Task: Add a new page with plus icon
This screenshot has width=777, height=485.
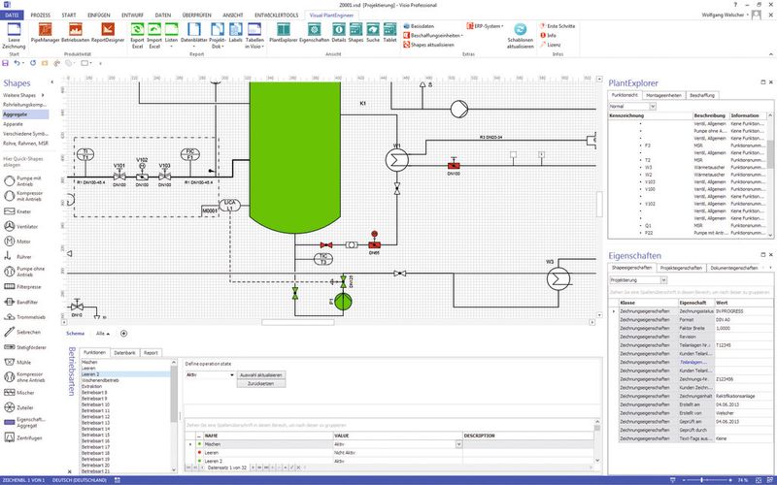Action: click(x=124, y=334)
